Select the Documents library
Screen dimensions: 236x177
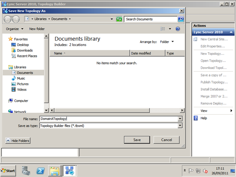pos(25,73)
